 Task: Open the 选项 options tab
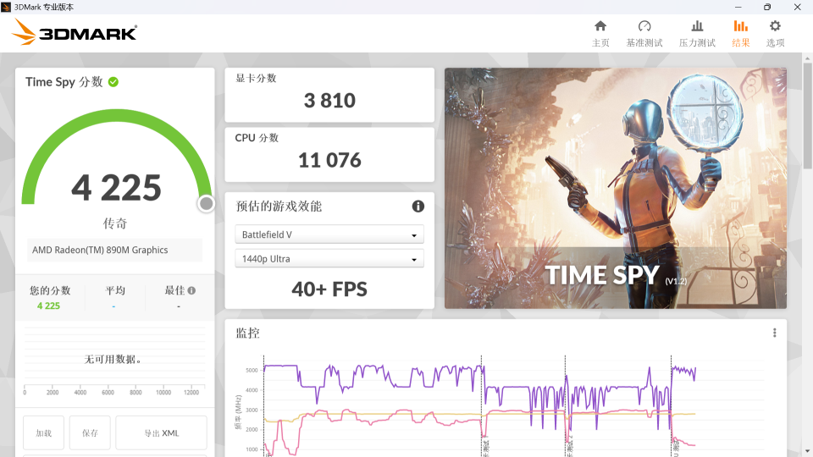775,34
